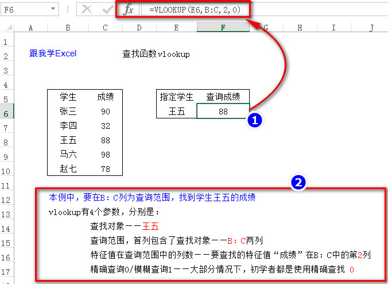Click the score cell '98'

(106, 155)
